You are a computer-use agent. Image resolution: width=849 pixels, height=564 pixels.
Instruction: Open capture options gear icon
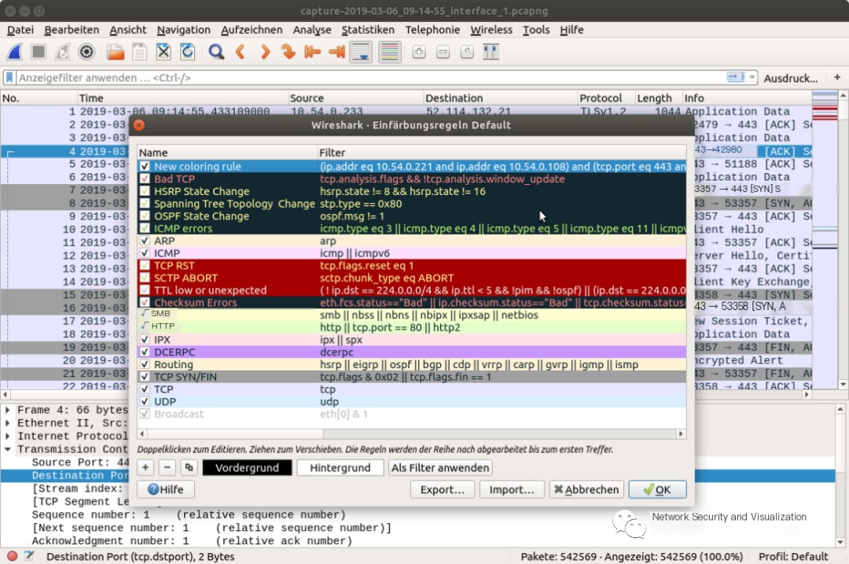click(86, 52)
